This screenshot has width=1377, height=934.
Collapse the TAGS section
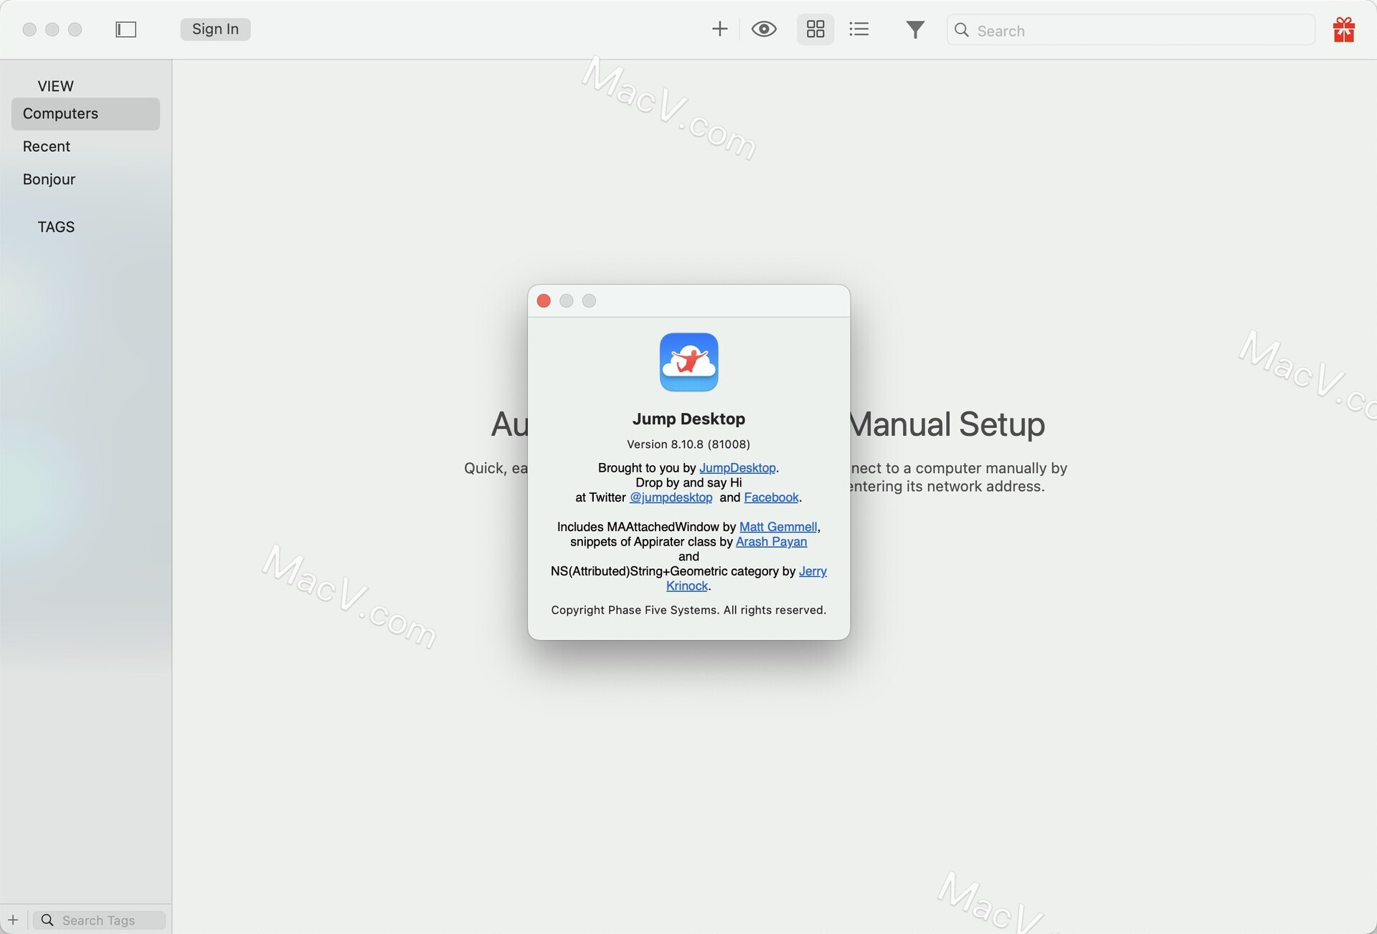(x=56, y=226)
